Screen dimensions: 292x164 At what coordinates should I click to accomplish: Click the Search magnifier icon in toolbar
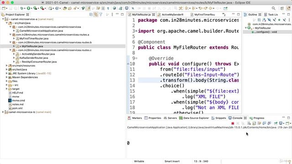pyautogui.click(x=273, y=8)
